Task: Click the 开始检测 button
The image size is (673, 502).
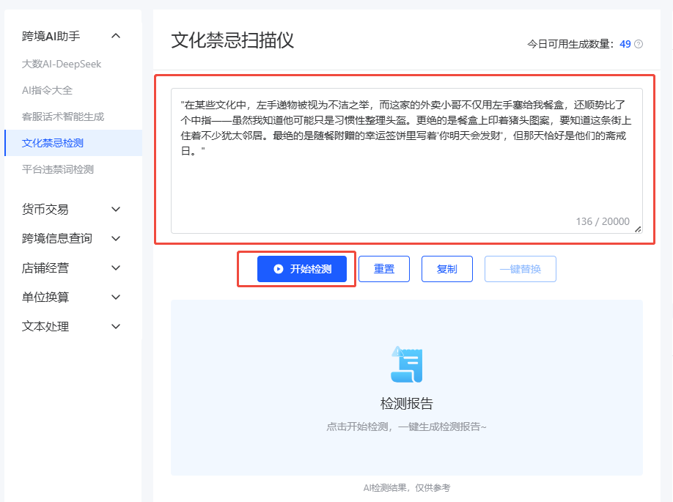Action: (302, 269)
